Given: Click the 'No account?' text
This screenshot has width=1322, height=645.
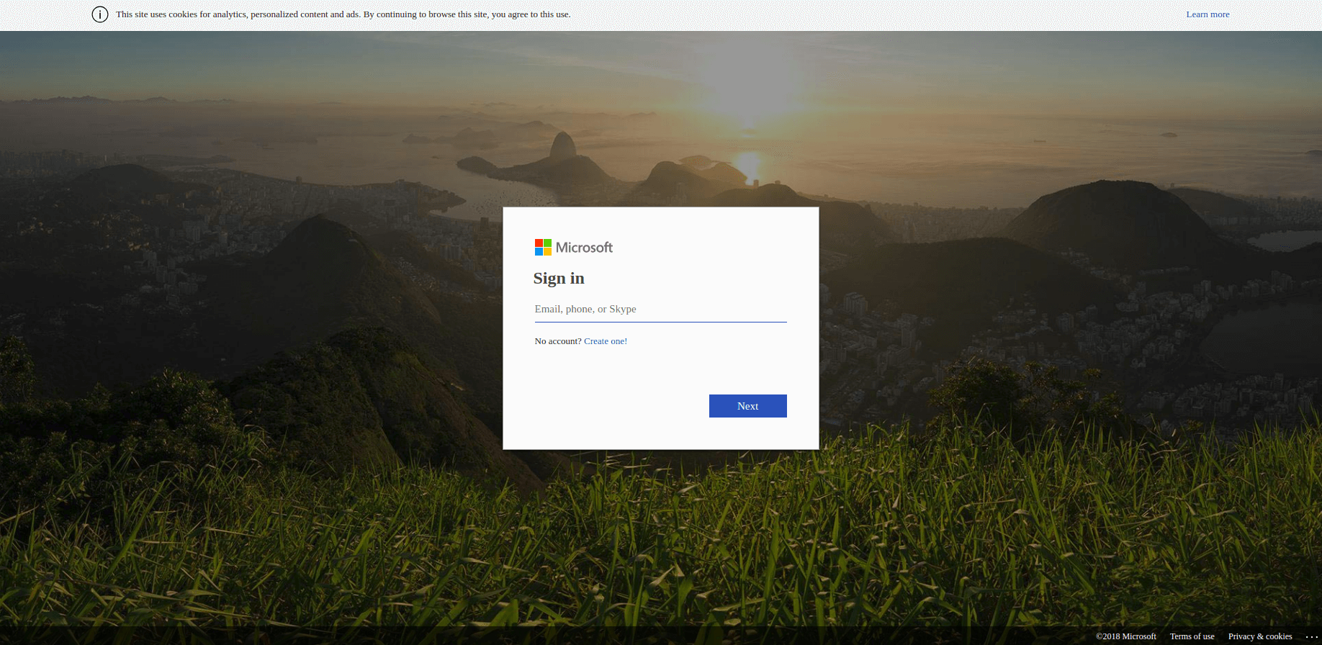Looking at the screenshot, I should 558,341.
